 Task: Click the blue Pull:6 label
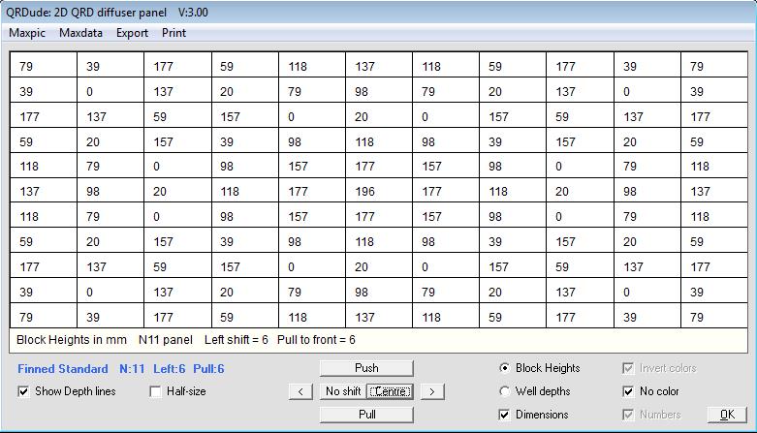208,369
